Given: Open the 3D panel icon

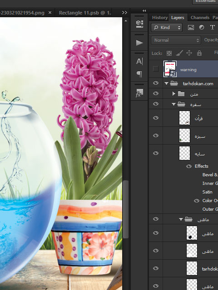Looking at the screenshot, I should pos(139,24).
